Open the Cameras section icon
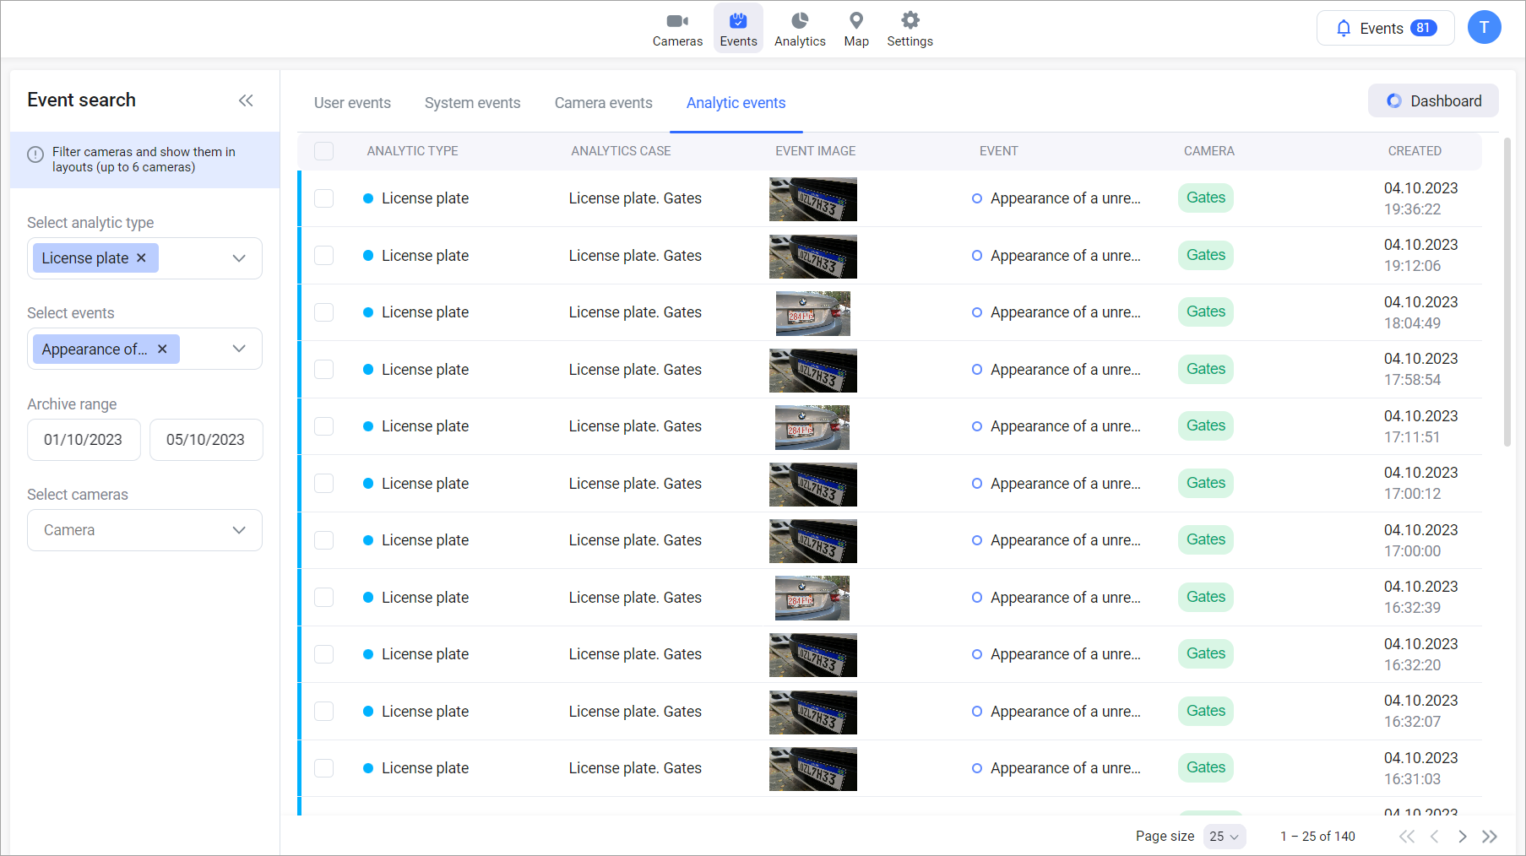 coord(677,21)
